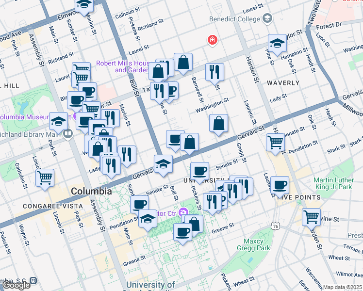Click the CONGAREE VISTA neighborhood label
The width and height of the screenshot is (363, 291).
53,206
